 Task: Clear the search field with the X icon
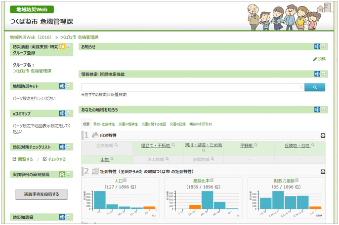coord(301,87)
